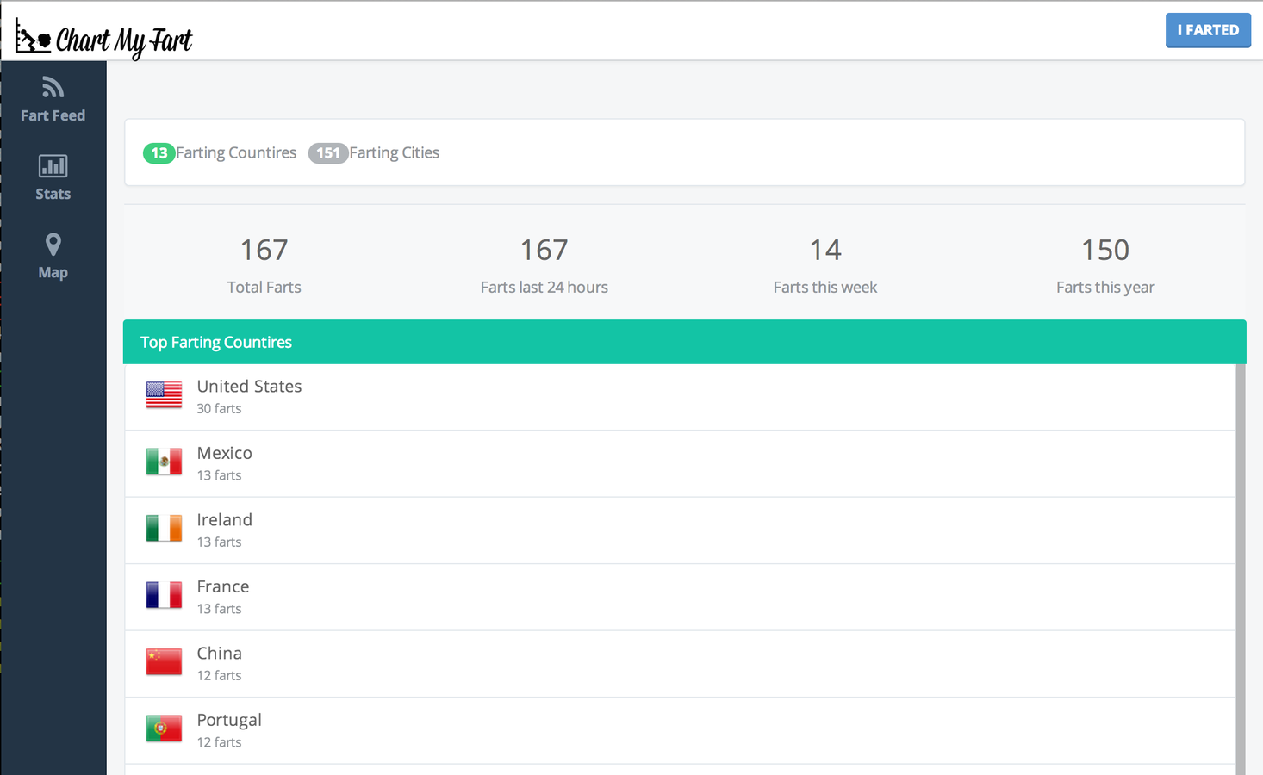Screen dimensions: 1263x775
Task: Click the Farts last 24 hours label
Action: (544, 287)
